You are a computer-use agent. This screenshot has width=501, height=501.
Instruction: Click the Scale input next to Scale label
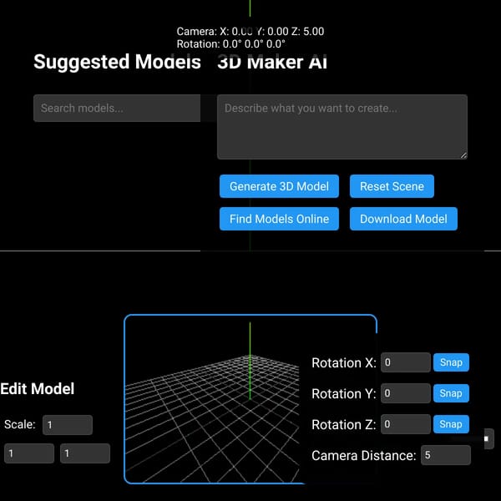coord(68,425)
